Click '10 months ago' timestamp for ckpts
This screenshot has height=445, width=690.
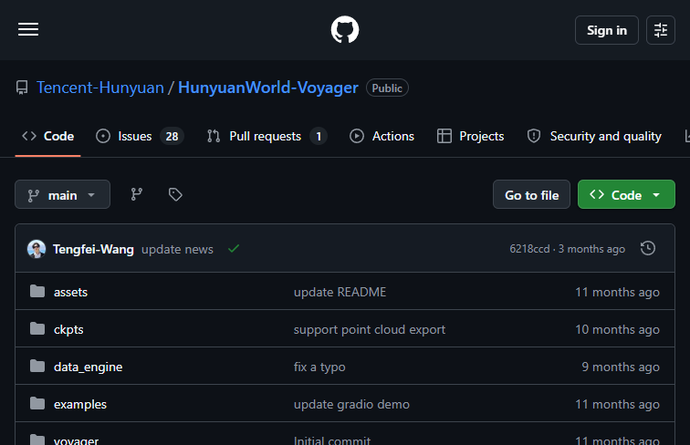[617, 330]
